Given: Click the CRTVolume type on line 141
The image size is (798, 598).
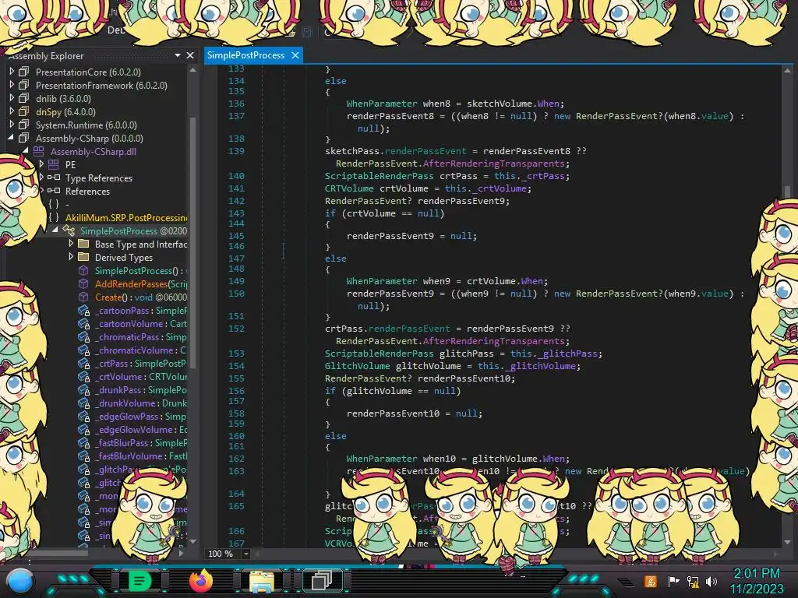Looking at the screenshot, I should point(349,188).
